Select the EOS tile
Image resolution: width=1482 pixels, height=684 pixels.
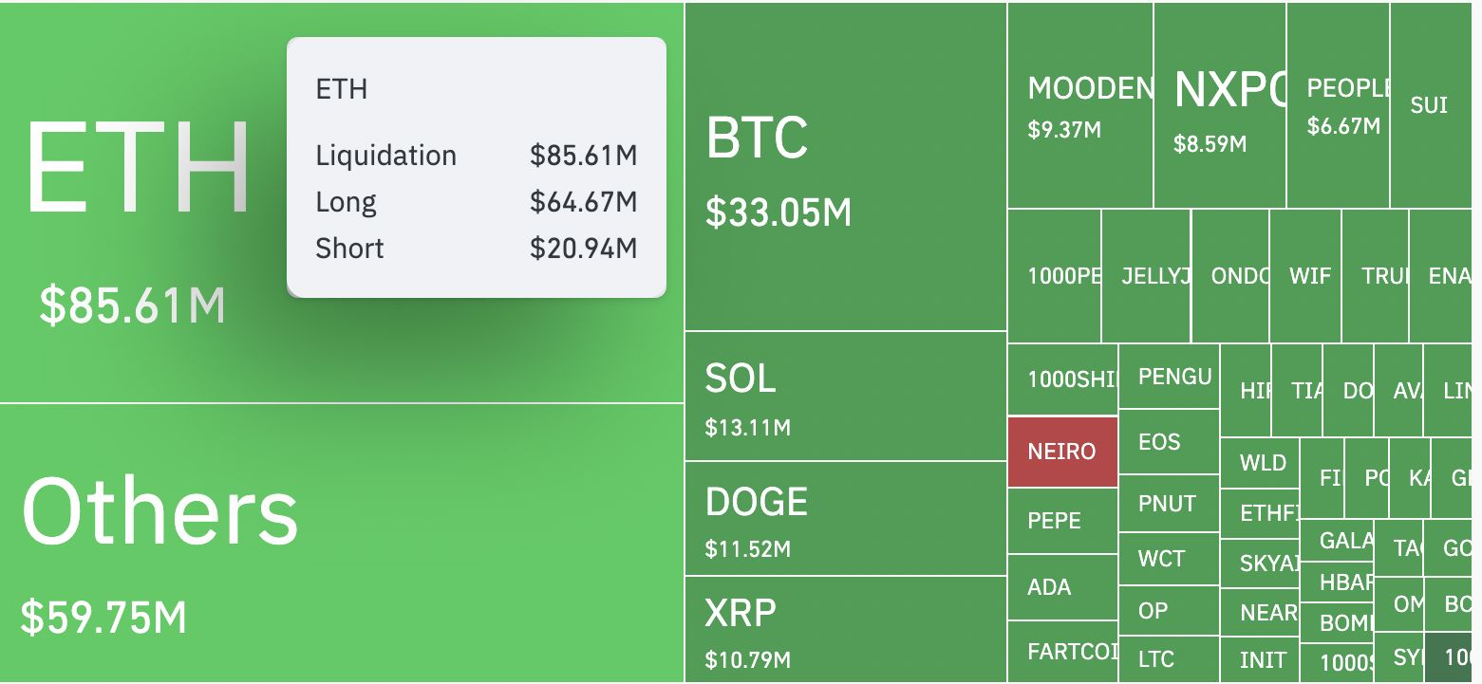[1170, 442]
